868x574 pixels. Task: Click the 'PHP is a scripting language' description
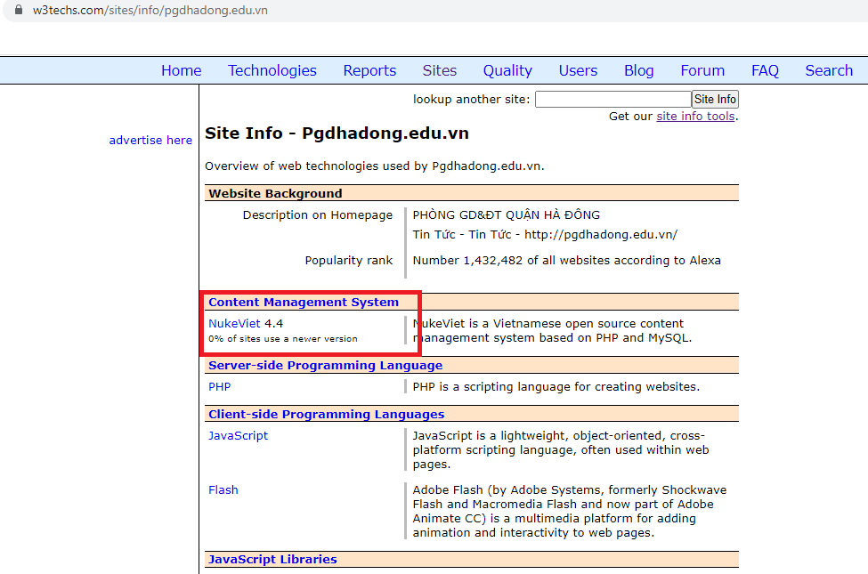point(556,387)
